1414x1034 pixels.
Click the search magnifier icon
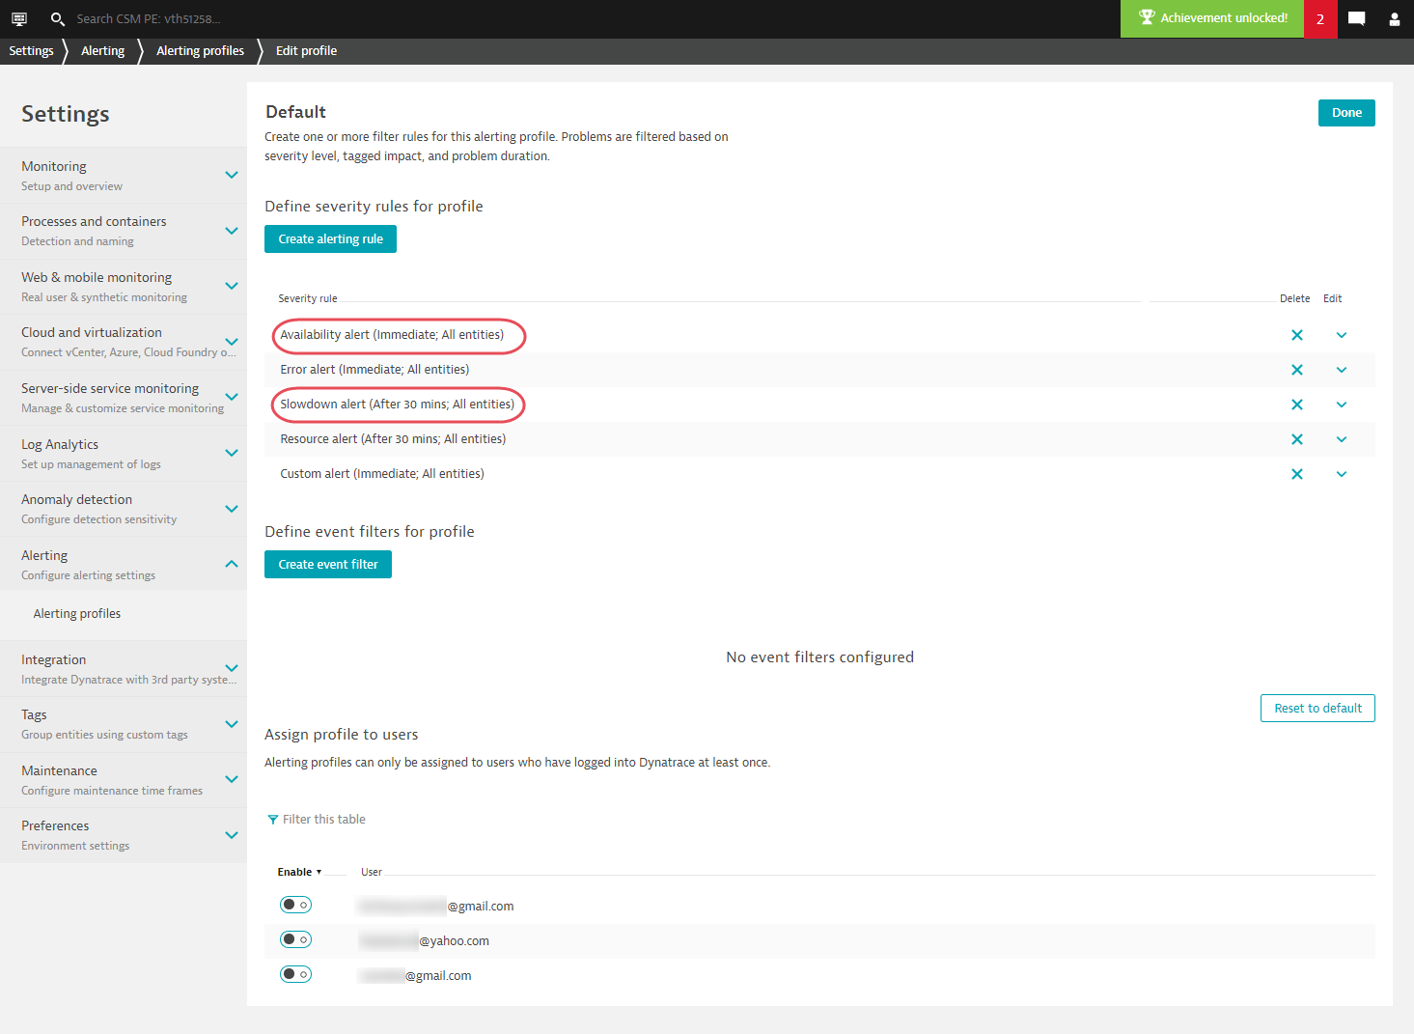pyautogui.click(x=58, y=18)
